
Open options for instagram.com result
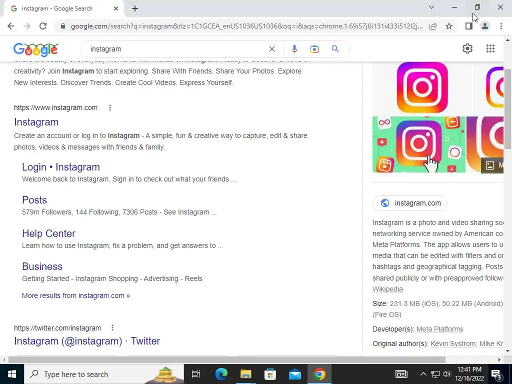pos(110,107)
